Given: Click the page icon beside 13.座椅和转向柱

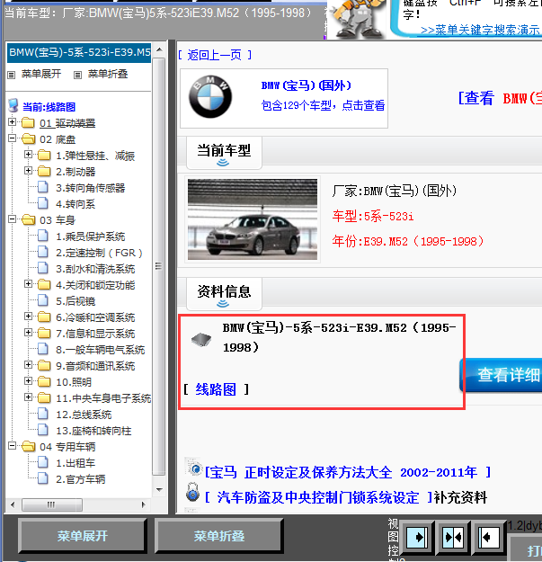Looking at the screenshot, I should pyautogui.click(x=43, y=430).
